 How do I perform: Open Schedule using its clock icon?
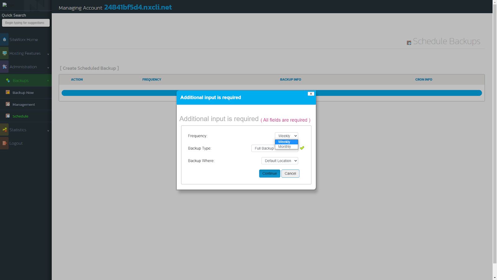click(x=8, y=116)
